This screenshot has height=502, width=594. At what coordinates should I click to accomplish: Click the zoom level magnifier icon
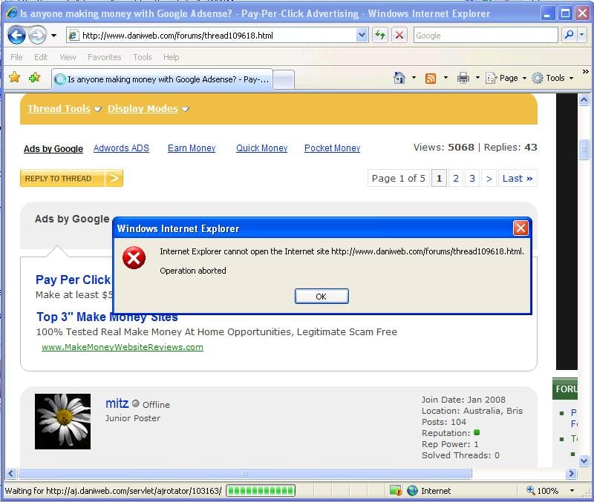pyautogui.click(x=530, y=490)
